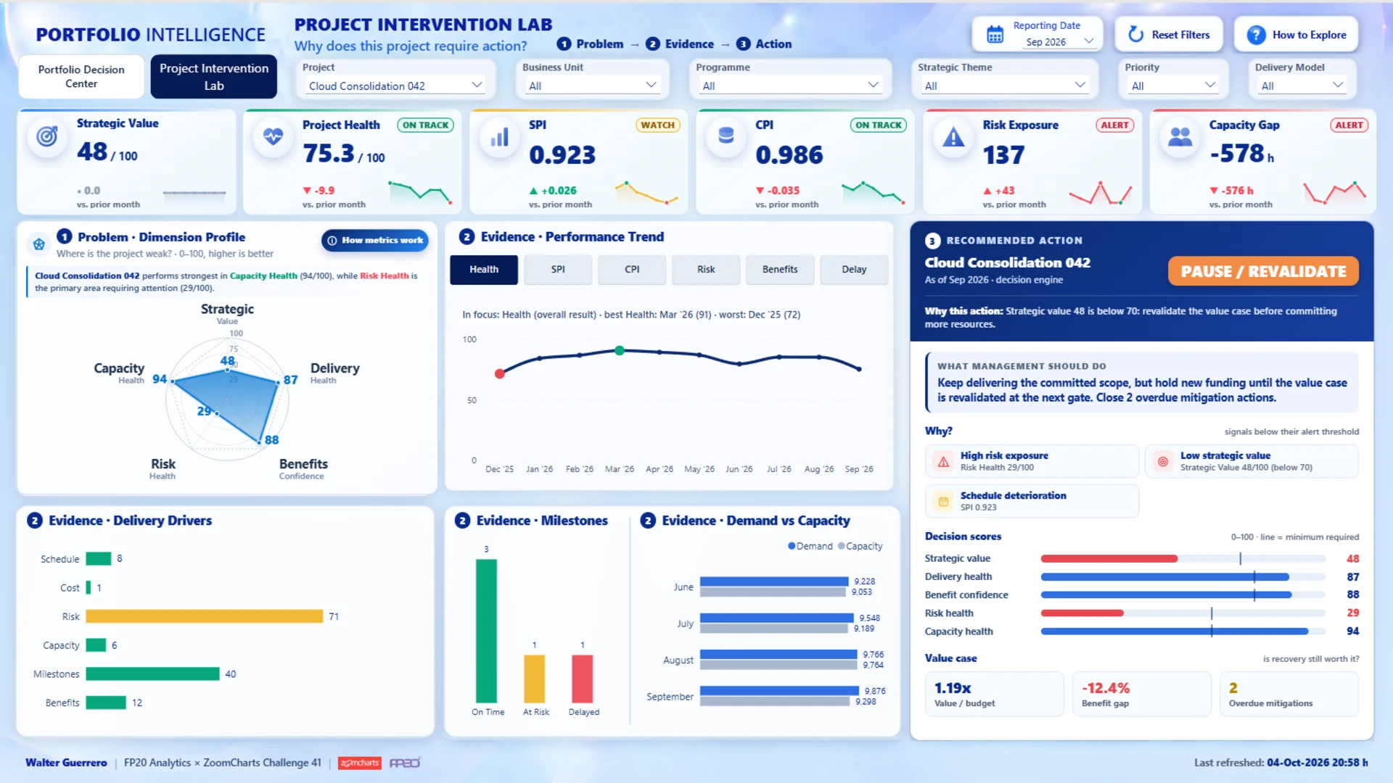Screen dimensions: 1393x783
Task: Click the Reset Filters button
Action: [1169, 34]
